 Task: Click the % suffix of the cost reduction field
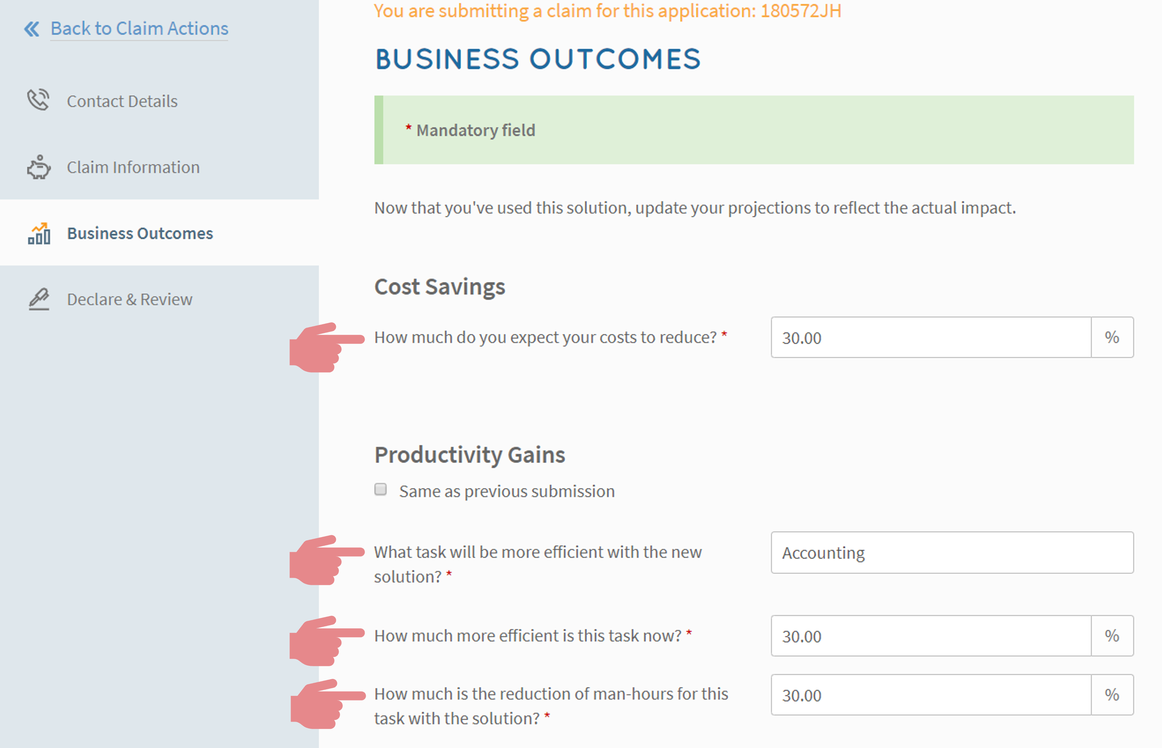[x=1111, y=338]
